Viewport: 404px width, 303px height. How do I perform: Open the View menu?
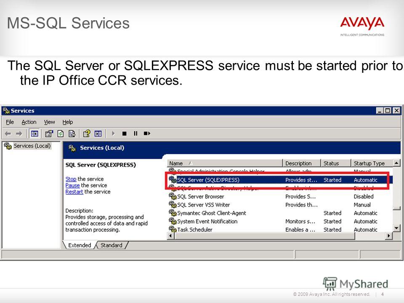[x=49, y=122]
